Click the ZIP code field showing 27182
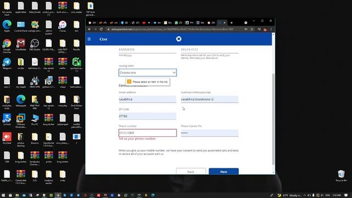 [x=147, y=116]
